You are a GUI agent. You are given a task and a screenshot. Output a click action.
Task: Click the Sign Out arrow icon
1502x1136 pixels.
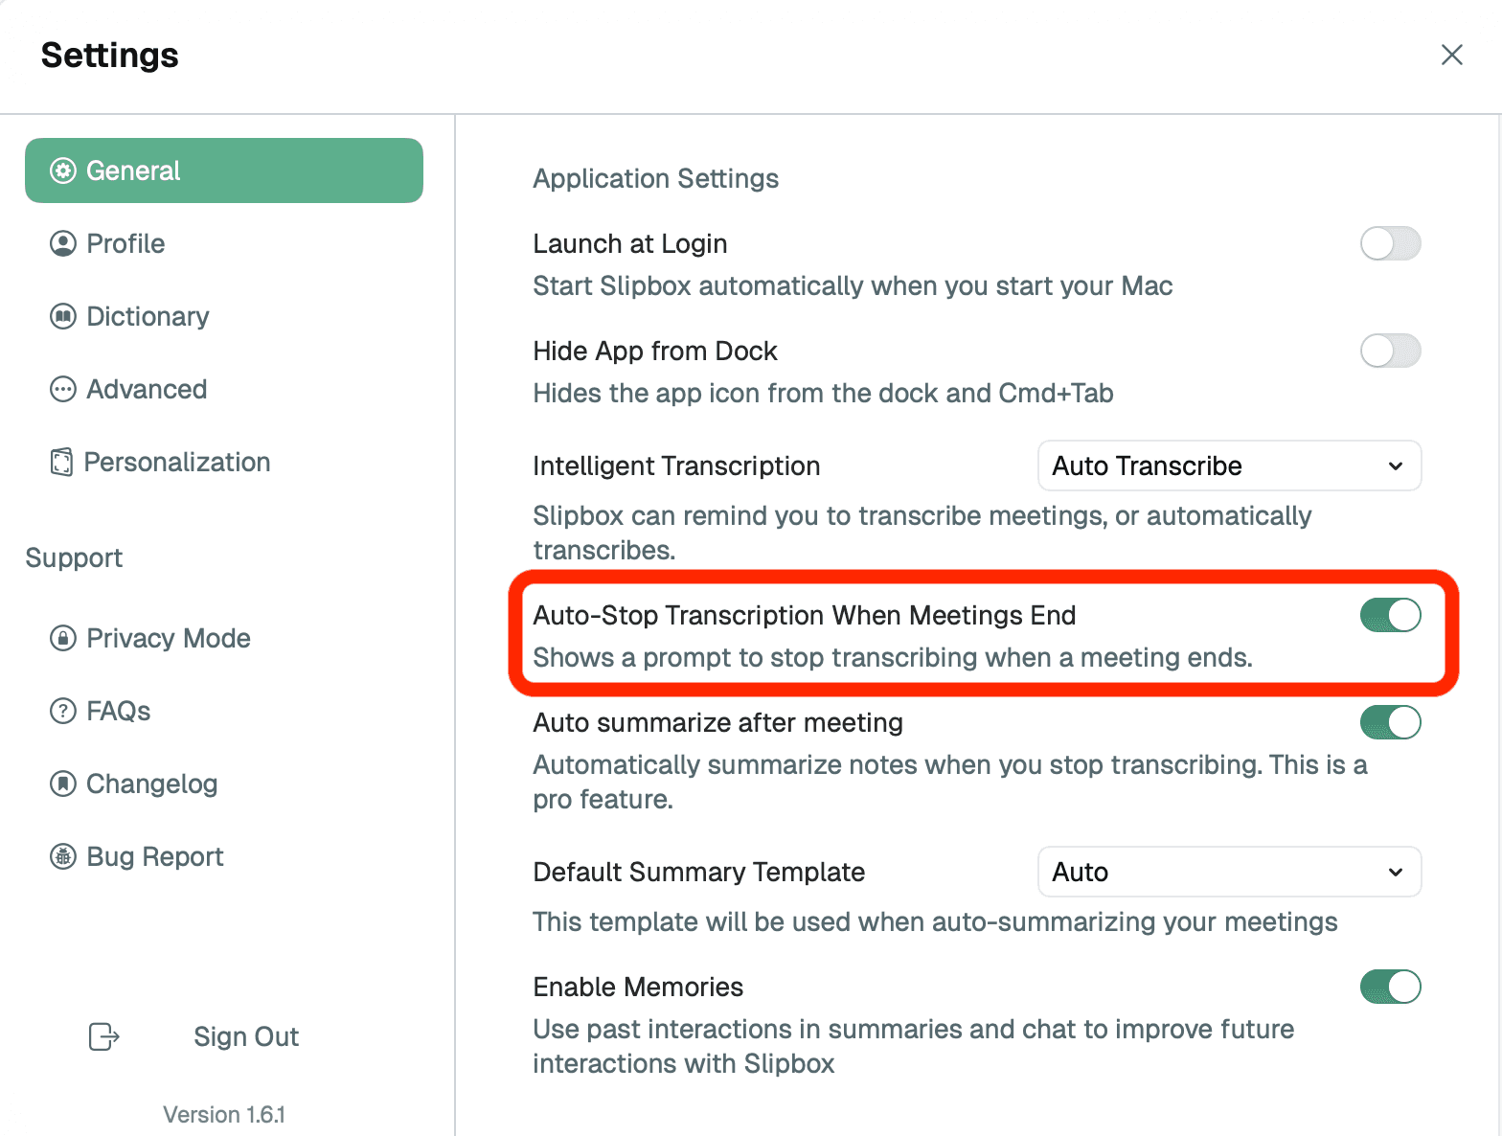click(102, 1037)
